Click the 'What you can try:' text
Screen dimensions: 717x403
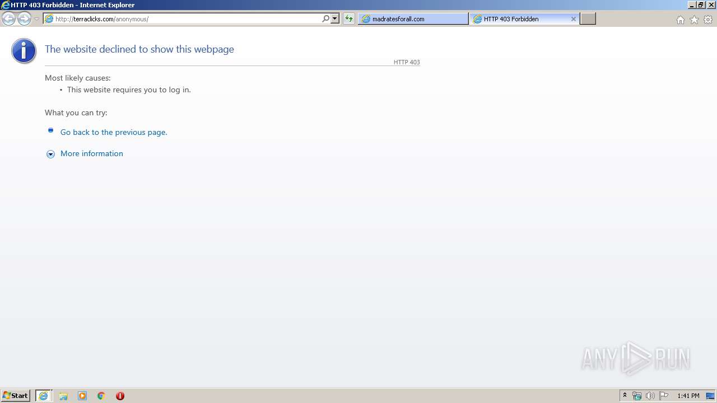76,113
